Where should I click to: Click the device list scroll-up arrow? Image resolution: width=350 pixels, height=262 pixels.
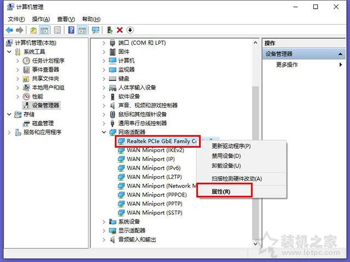tap(255, 43)
